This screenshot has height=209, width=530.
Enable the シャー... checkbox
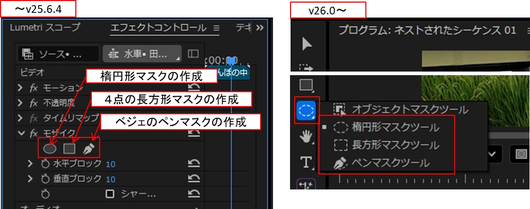110,194
